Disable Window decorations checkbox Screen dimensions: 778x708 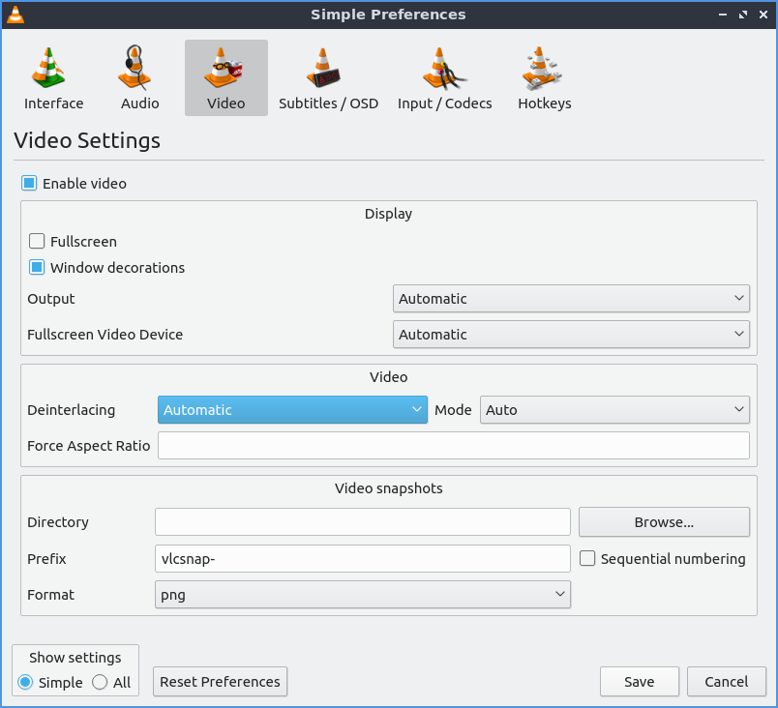point(38,268)
